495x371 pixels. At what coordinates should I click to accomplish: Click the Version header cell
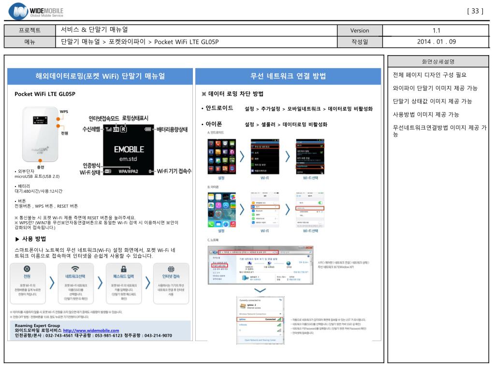coord(360,30)
